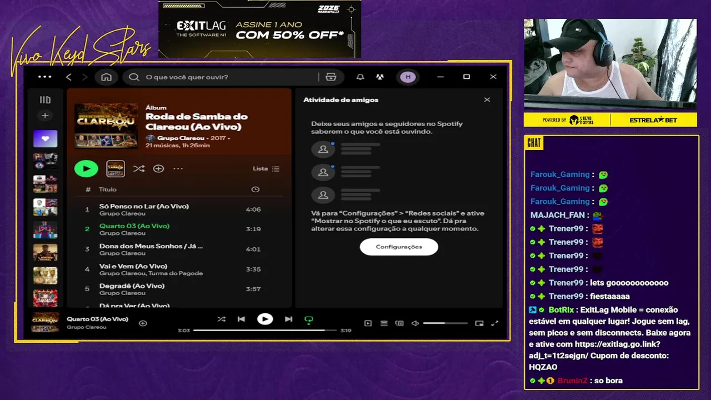Minimize the Spotify window
Screen dimensions: 711x400
tap(440, 77)
